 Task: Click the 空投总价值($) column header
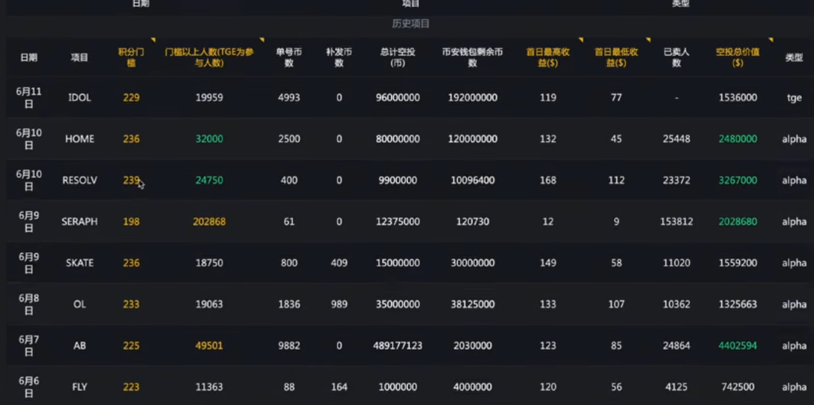tap(738, 57)
